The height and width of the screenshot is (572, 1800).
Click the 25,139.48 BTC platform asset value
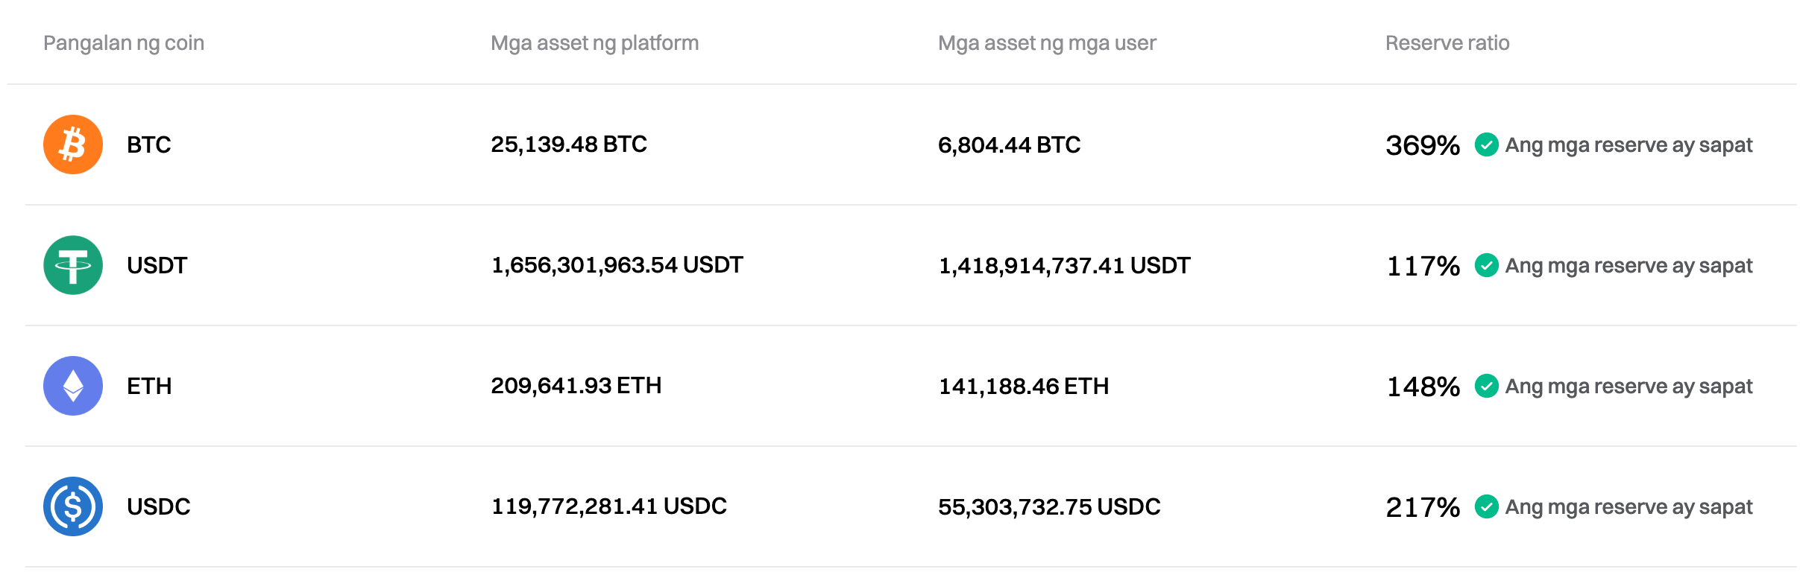[x=568, y=144]
